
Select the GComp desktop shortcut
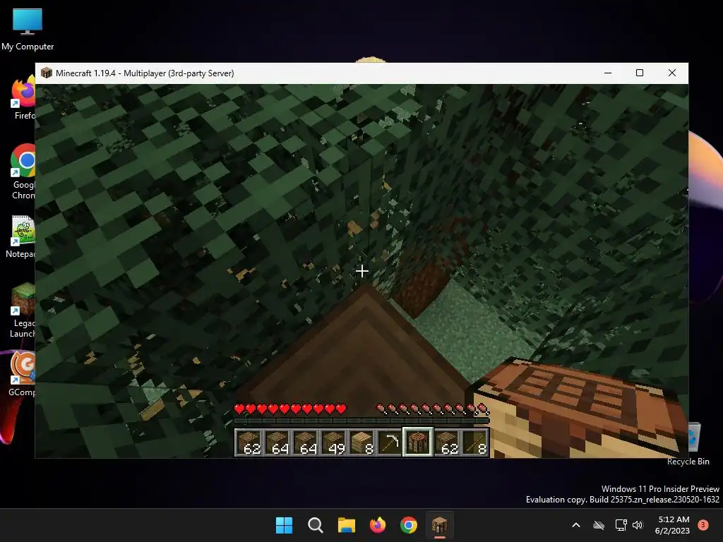[22, 374]
